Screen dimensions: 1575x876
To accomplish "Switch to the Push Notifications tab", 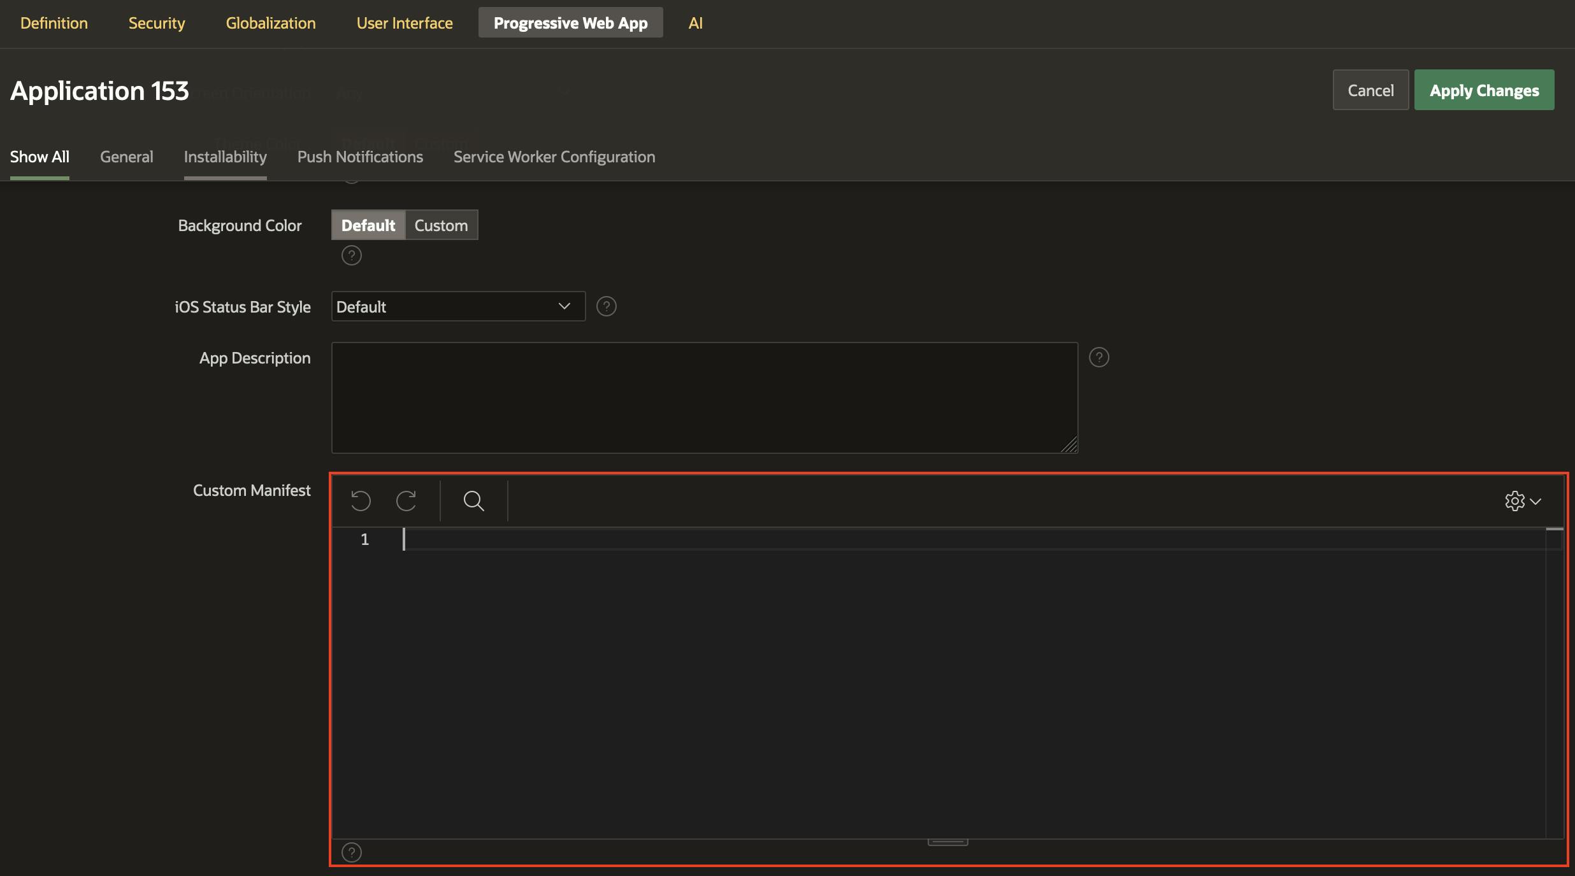I will pyautogui.click(x=359, y=157).
